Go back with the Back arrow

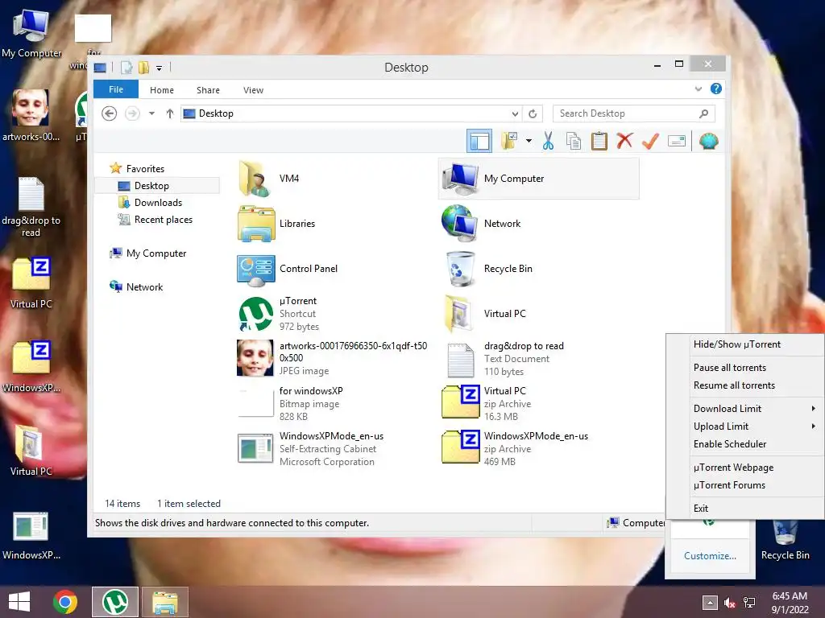pos(109,113)
